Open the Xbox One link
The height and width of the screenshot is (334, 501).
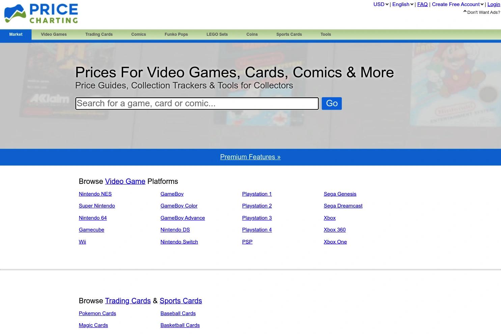(x=335, y=242)
